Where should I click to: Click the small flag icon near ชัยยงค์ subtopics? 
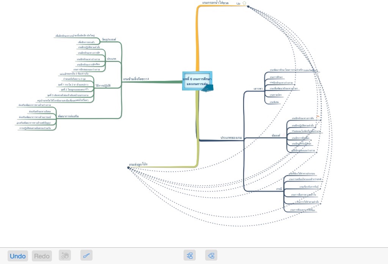point(317,117)
